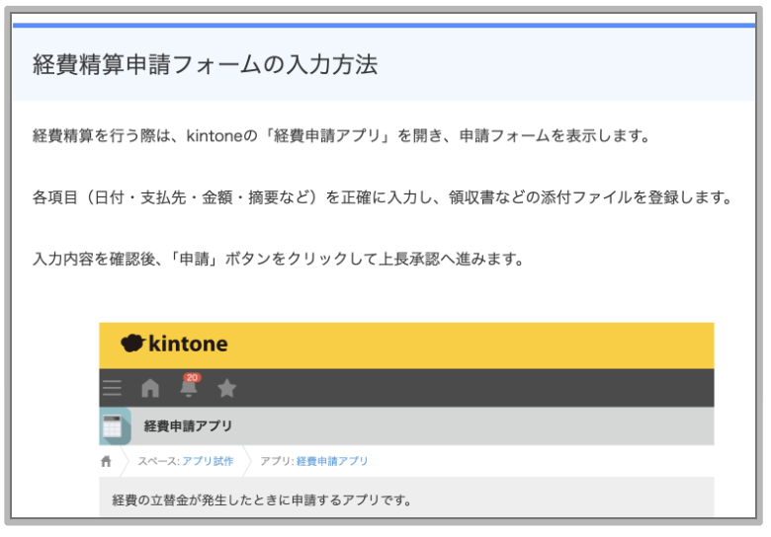Open the アプリ試作 space link
The image size is (771, 537).
tap(210, 461)
